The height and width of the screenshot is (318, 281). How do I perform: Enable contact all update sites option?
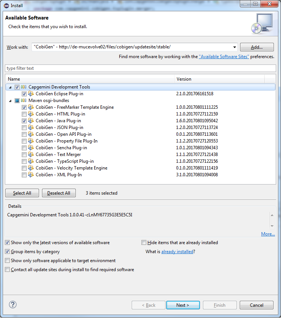pyautogui.click(x=7, y=270)
